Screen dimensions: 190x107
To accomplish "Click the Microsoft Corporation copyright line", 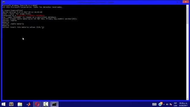I will pyautogui.click(x=32, y=7).
